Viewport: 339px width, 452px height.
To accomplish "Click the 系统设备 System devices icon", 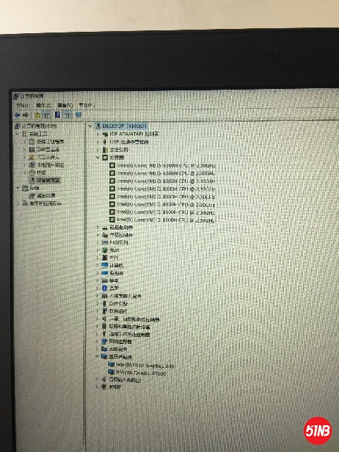I will coord(105,349).
